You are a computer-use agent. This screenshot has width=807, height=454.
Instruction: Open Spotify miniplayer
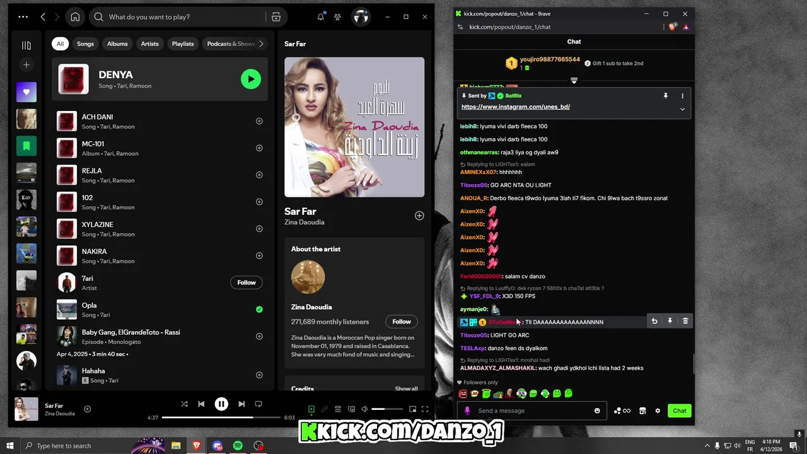tap(413, 409)
